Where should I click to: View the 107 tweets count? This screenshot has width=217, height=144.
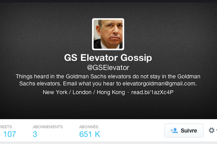[9, 134]
